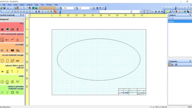Image resolution: width=192 pixels, height=108 pixels.
Task: Open the Window menu
Action: [x=49, y=5]
